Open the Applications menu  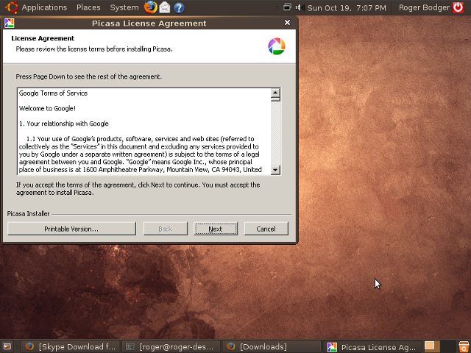click(44, 7)
